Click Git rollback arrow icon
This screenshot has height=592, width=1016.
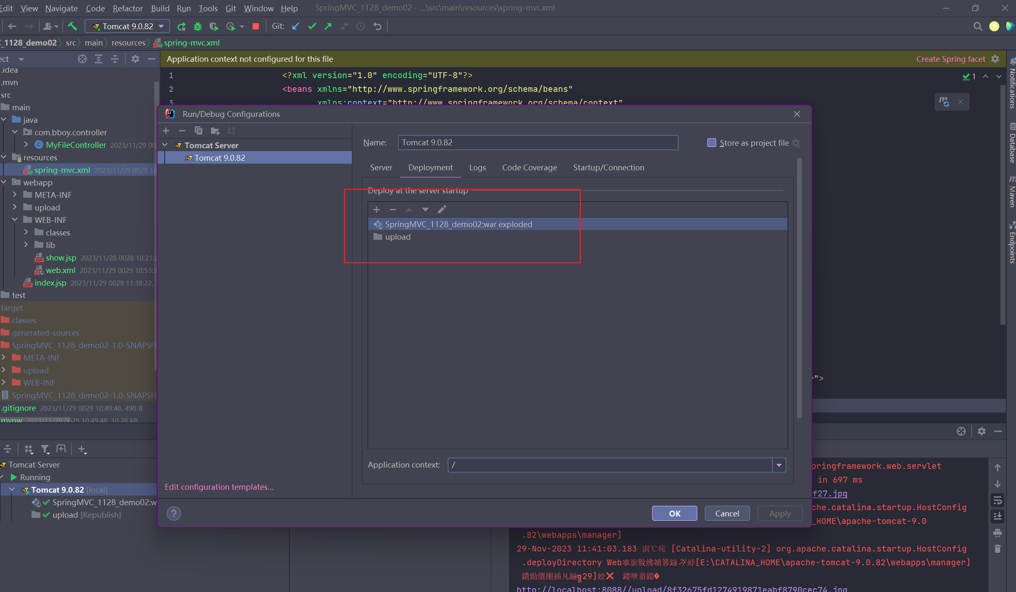coord(377,27)
